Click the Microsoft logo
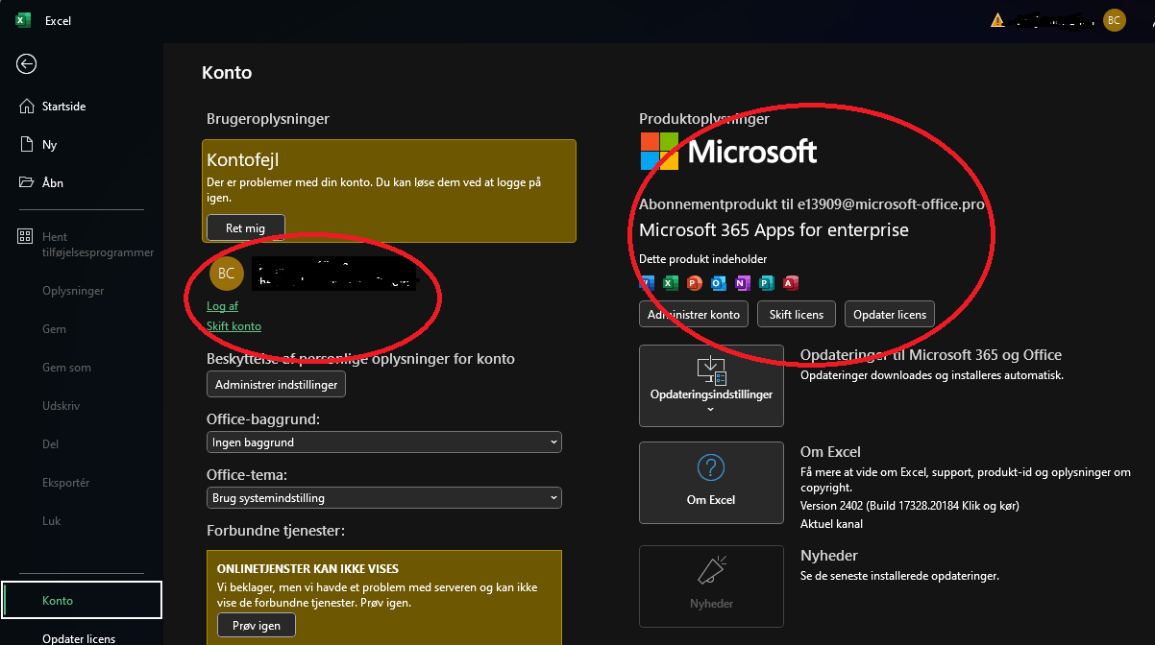 point(729,151)
